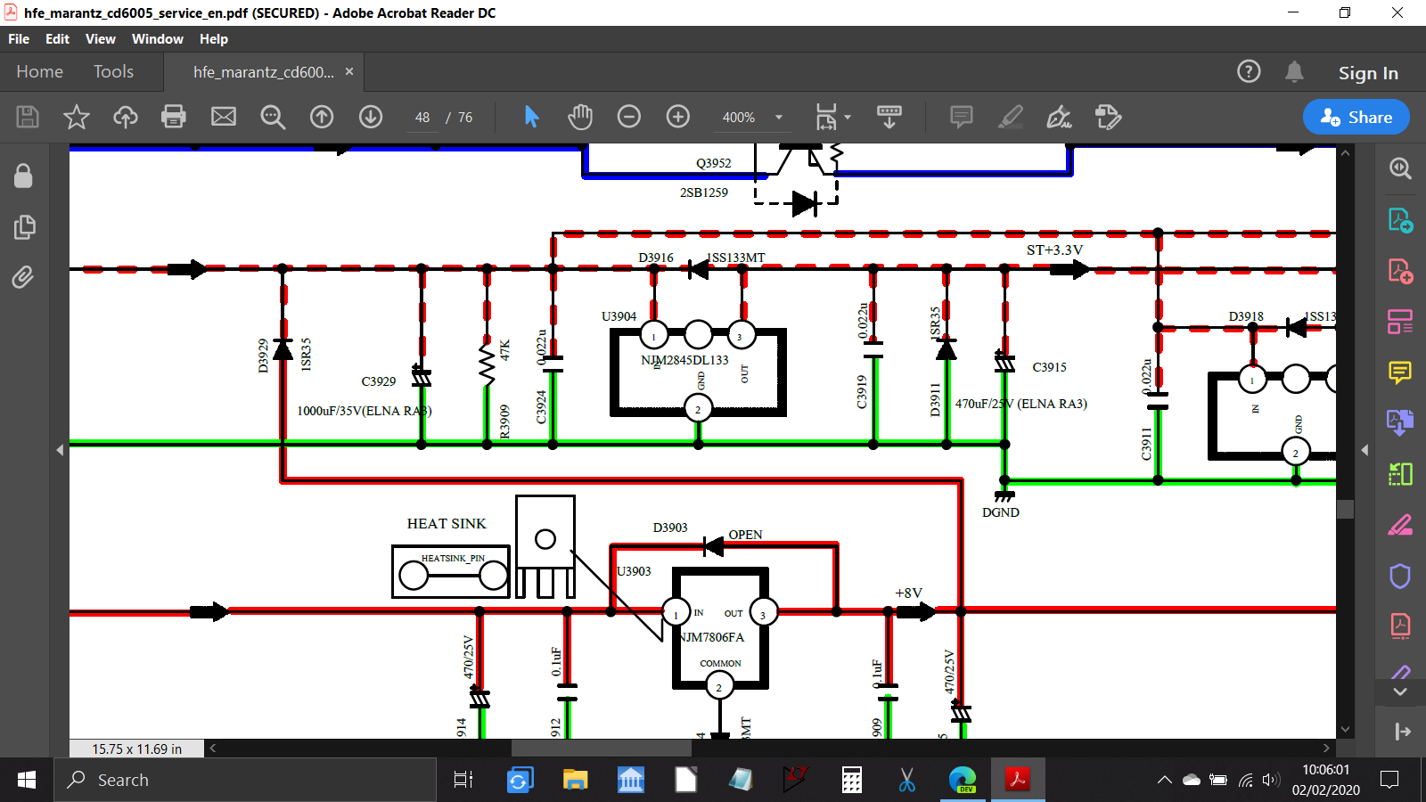Go to the next page
The height and width of the screenshot is (802, 1426).
pos(371,117)
